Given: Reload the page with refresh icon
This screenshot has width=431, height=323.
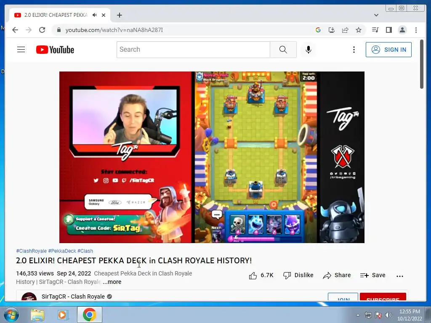Looking at the screenshot, I should click(x=42, y=30).
